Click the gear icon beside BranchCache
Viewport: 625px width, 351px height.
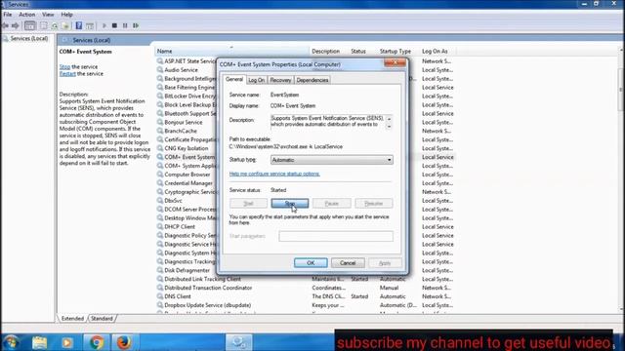pyautogui.click(x=160, y=131)
